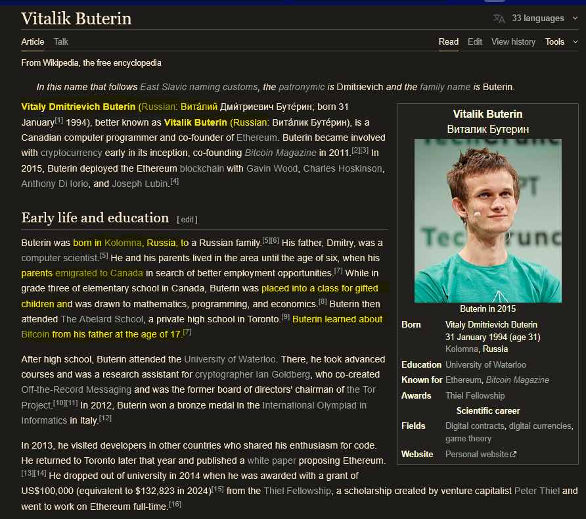This screenshot has height=519, width=586.
Task: Open the Charles Hoskinson link
Action: (342, 169)
